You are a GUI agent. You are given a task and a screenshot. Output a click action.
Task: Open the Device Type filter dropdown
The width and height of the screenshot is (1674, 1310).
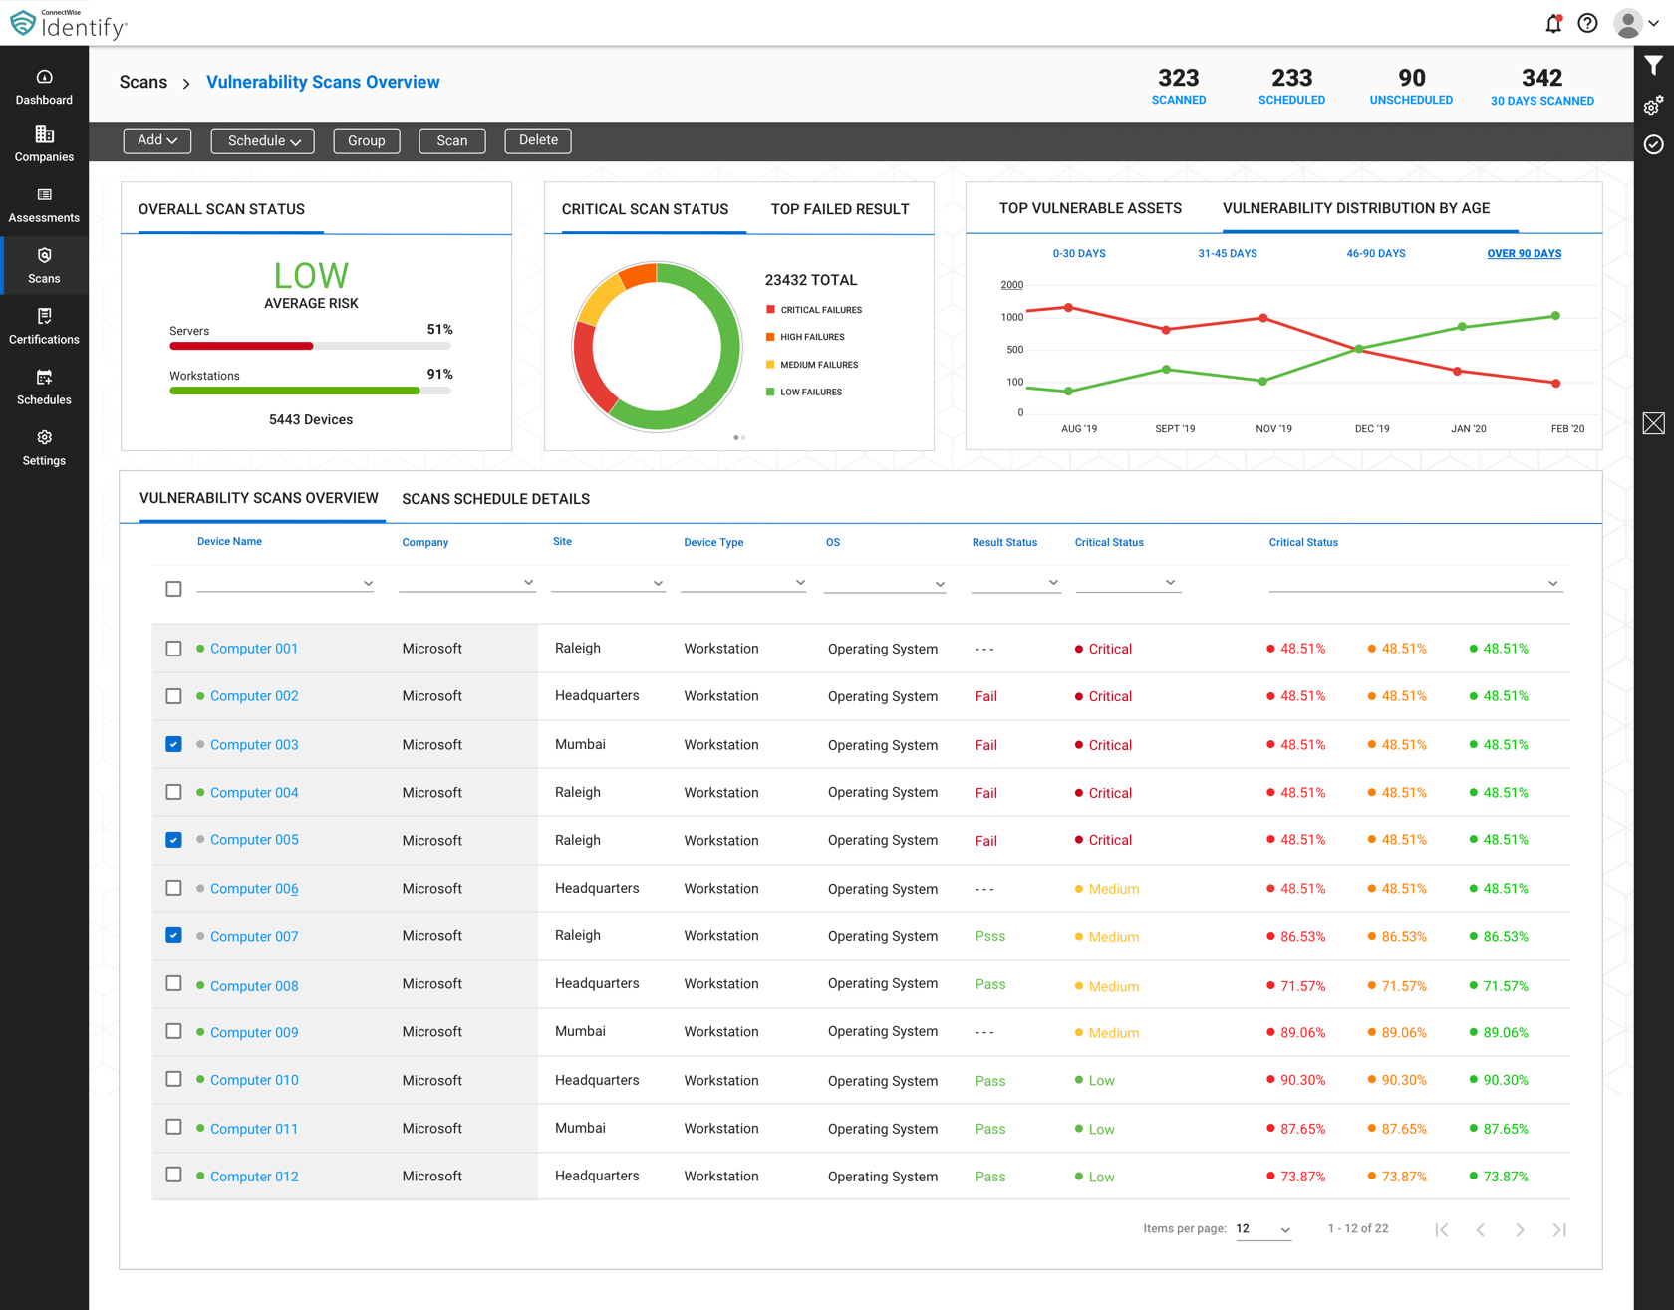tap(743, 583)
